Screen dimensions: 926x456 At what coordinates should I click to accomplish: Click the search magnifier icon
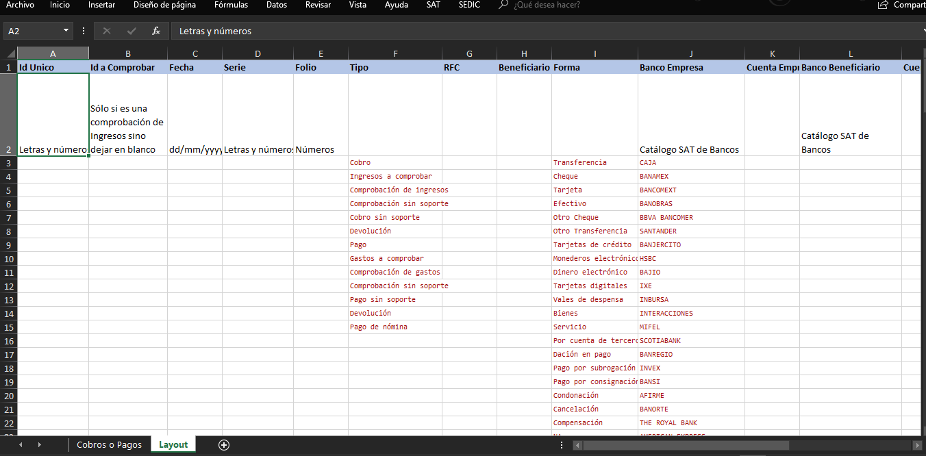[x=503, y=5]
